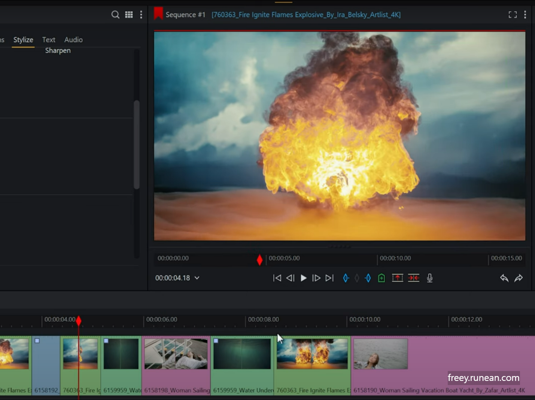The width and height of the screenshot is (535, 400).
Task: Click the red Sequence #1 flag icon
Action: 158,14
